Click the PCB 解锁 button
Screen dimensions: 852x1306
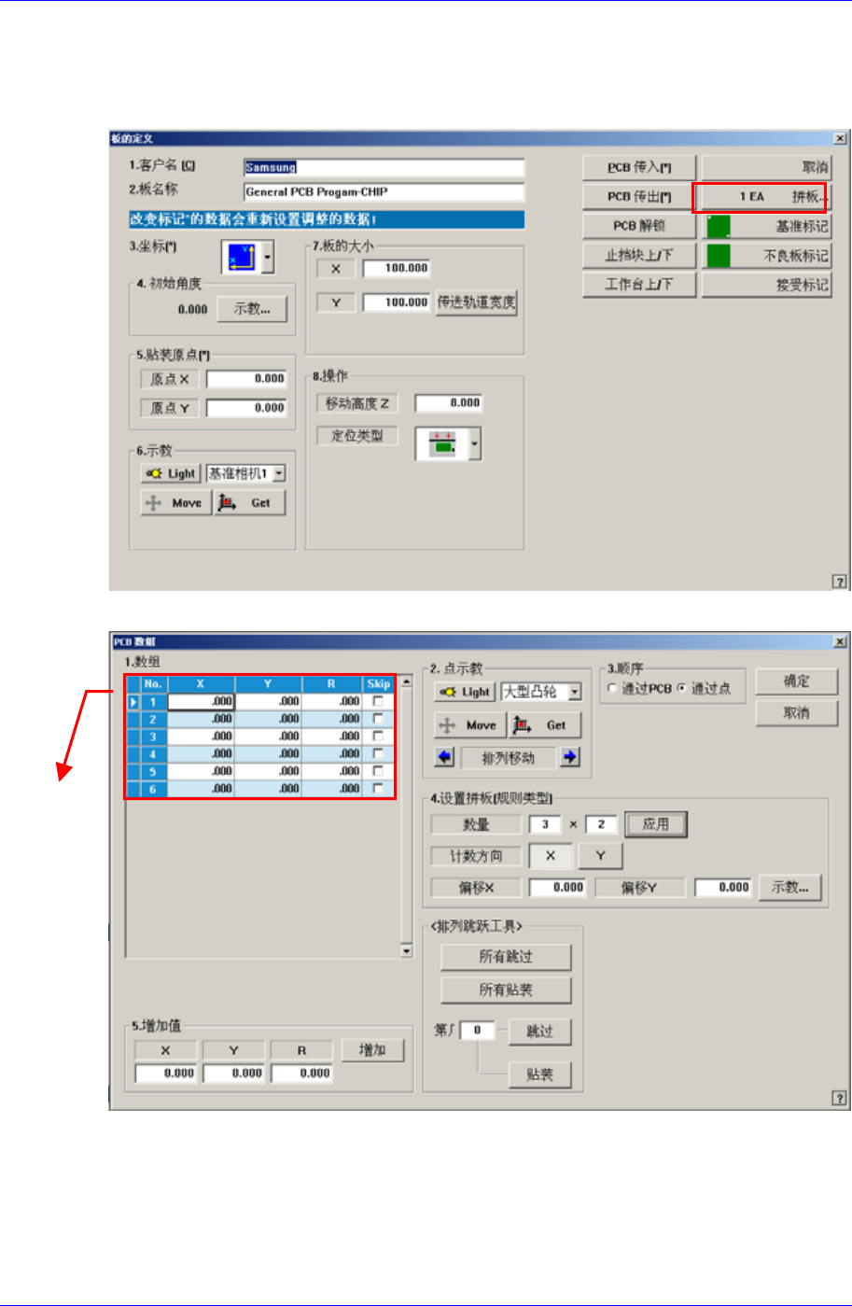639,227
